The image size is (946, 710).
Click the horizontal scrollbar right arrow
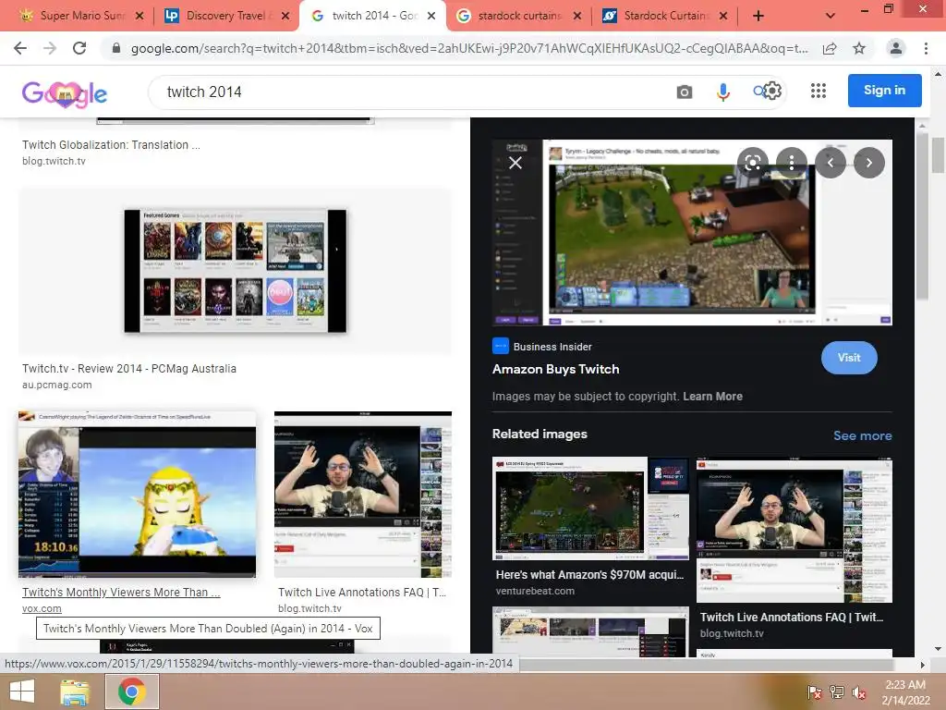pos(922,664)
